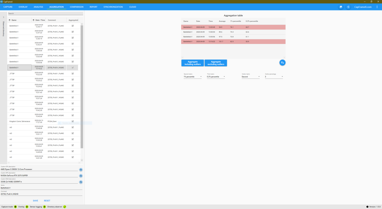The height and width of the screenshot is (209, 382).
Task: Focus the Search field
Action: tap(45, 13)
